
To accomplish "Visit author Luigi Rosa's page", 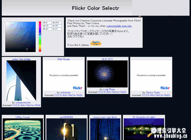I will [x=109, y=89].
